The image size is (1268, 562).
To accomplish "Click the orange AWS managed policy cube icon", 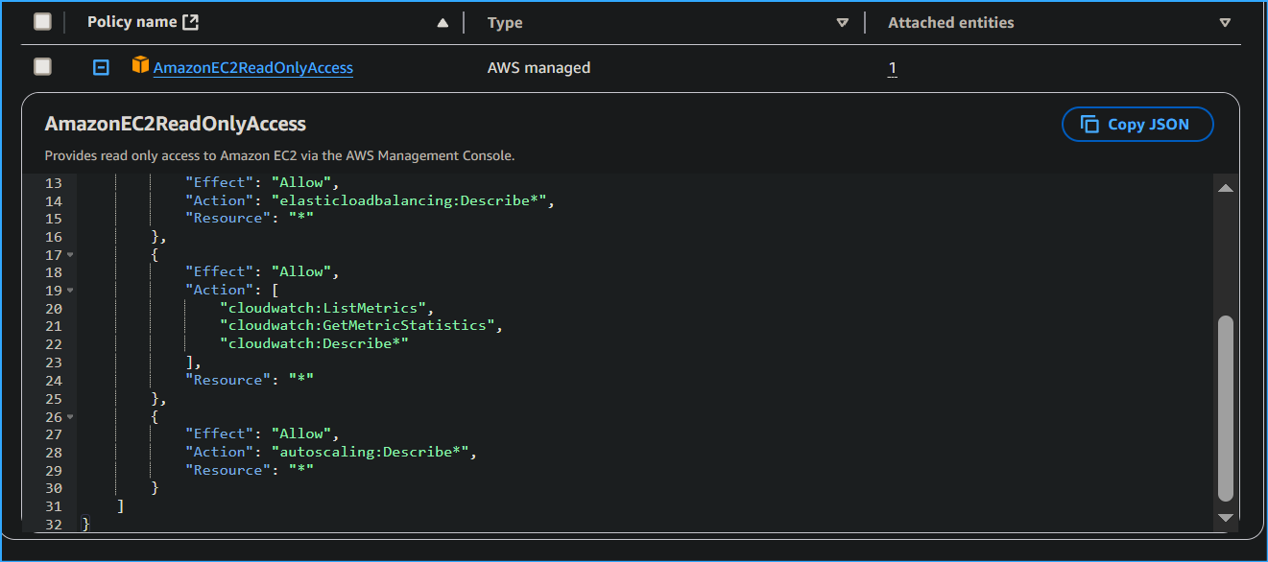I will tap(140, 66).
